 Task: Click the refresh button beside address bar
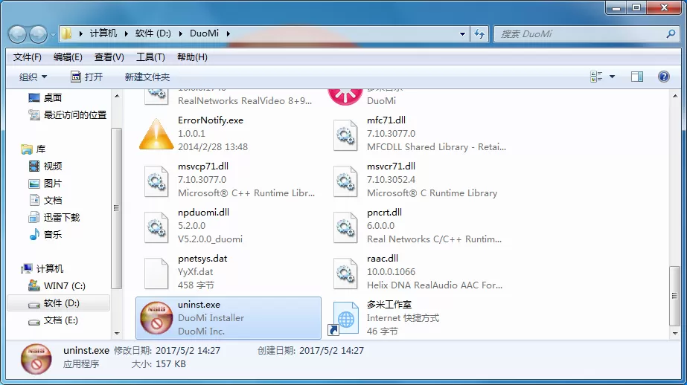pyautogui.click(x=479, y=33)
